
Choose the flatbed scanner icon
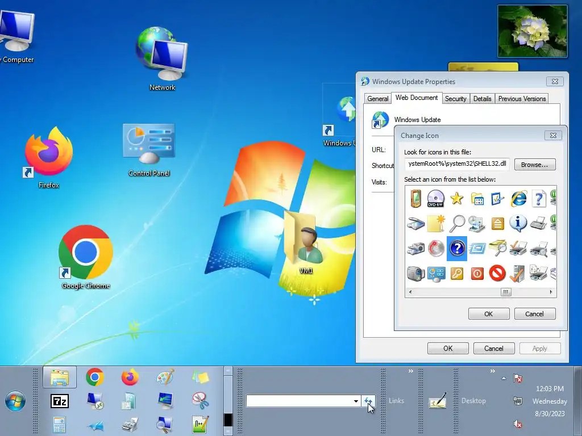415,223
